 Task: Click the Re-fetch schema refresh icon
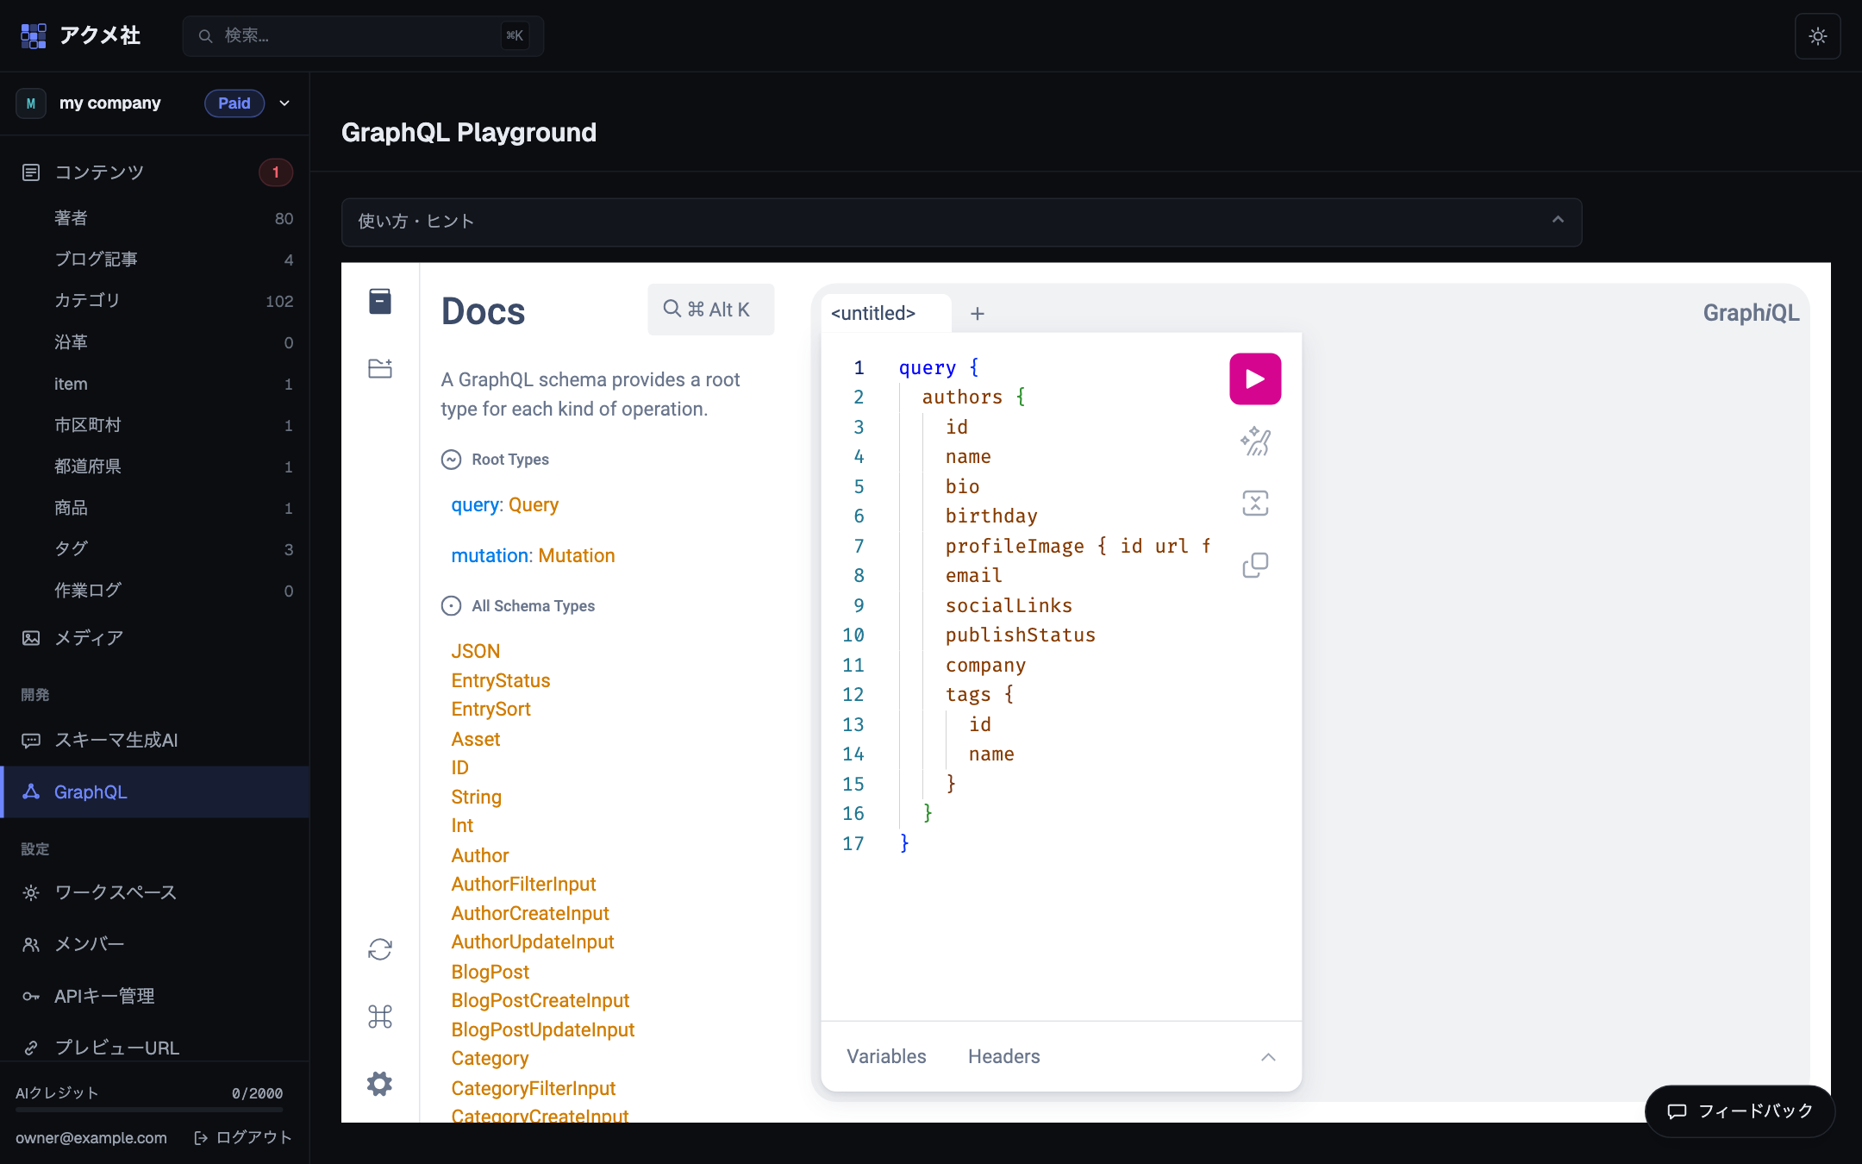380,949
